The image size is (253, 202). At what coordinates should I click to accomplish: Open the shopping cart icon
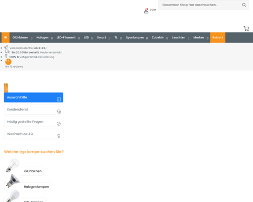[246, 28]
